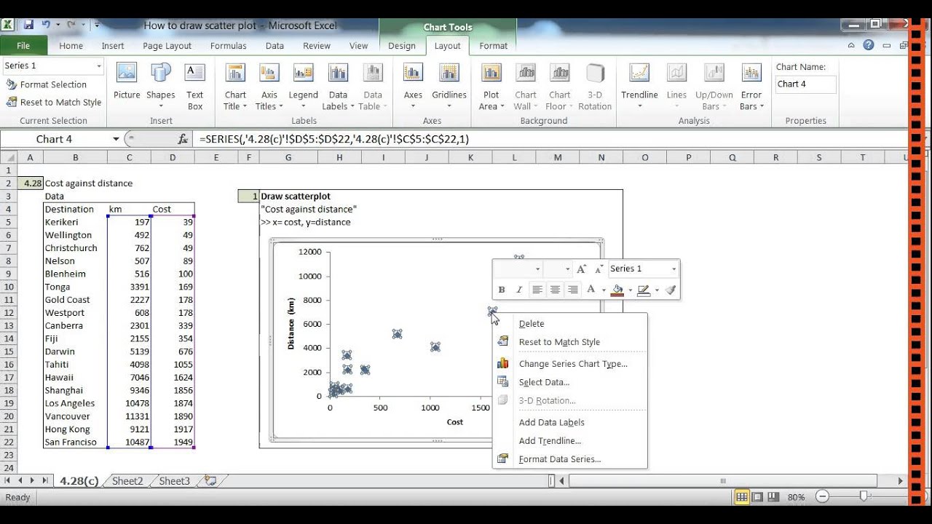Center text in mini toolbar

coord(555,290)
